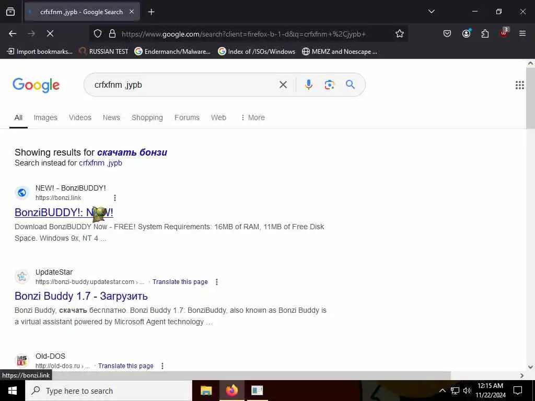Stop loading the page
Screen dimensions: 535x401
[50, 33]
